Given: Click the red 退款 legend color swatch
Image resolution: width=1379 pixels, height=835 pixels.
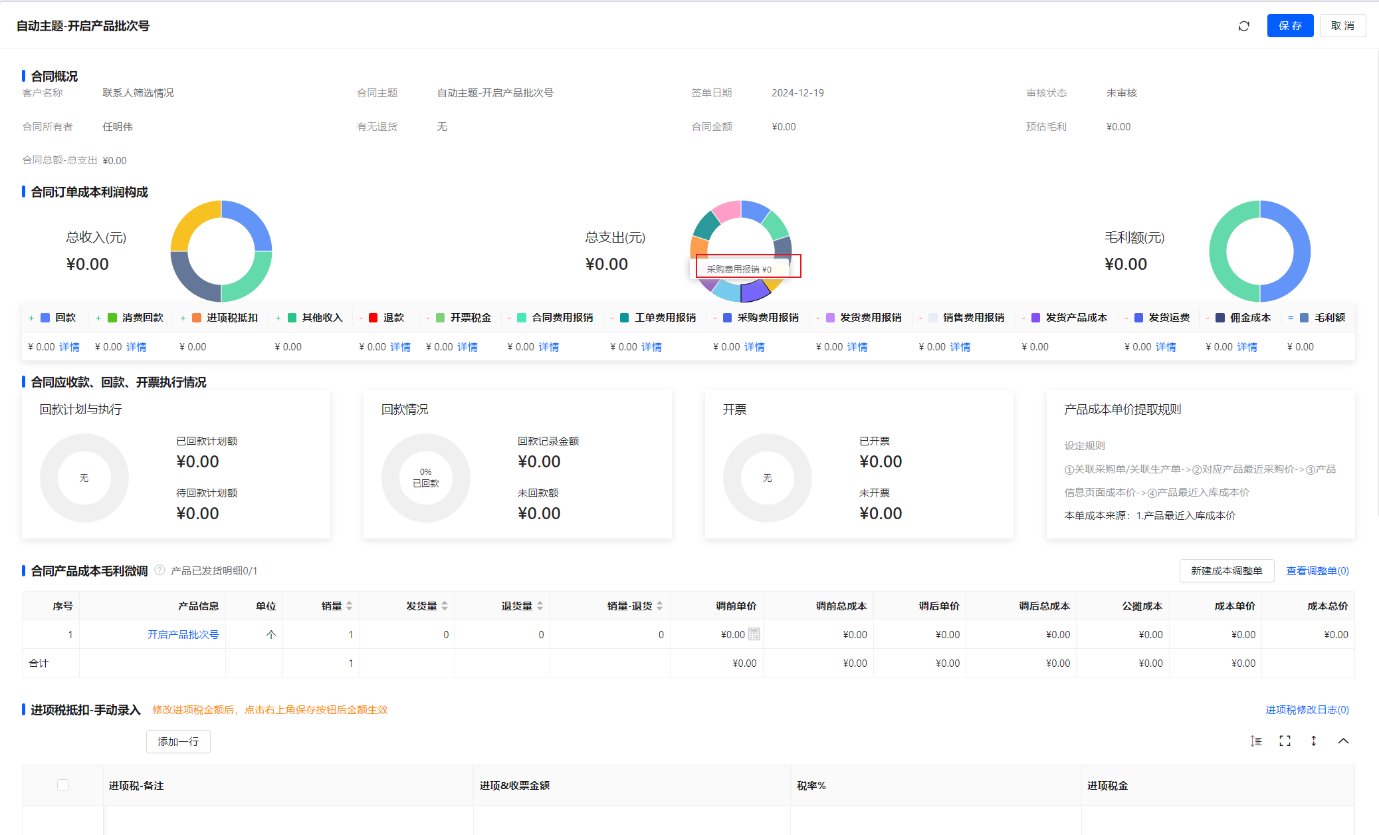Looking at the screenshot, I should coord(373,318).
